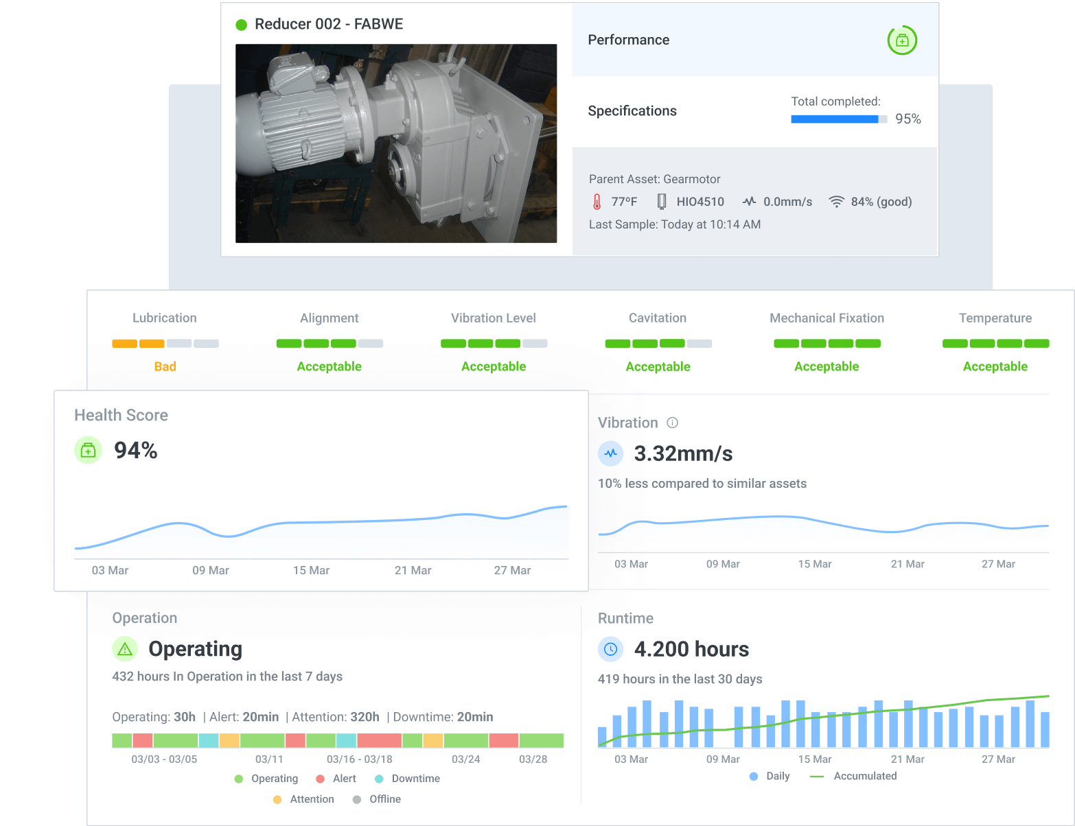Open the Specifications section
The width and height of the screenshot is (1075, 826).
point(632,111)
